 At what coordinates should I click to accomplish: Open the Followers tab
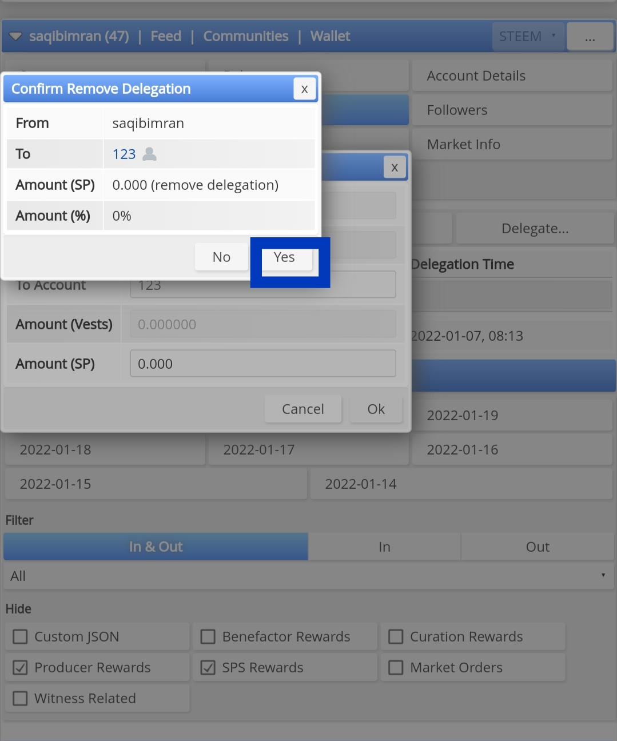pyautogui.click(x=512, y=110)
